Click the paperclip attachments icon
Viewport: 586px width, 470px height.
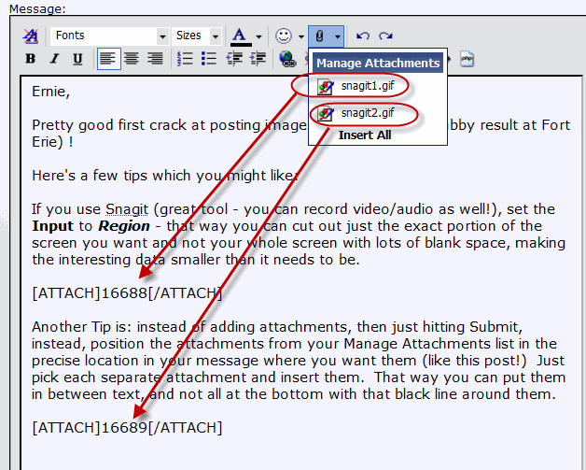coord(319,36)
